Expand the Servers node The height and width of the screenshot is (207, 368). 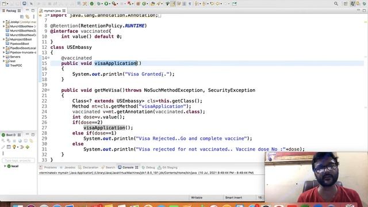[4, 56]
